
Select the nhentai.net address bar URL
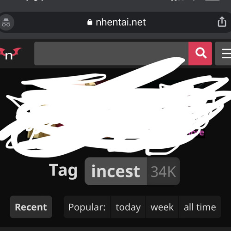[121, 22]
